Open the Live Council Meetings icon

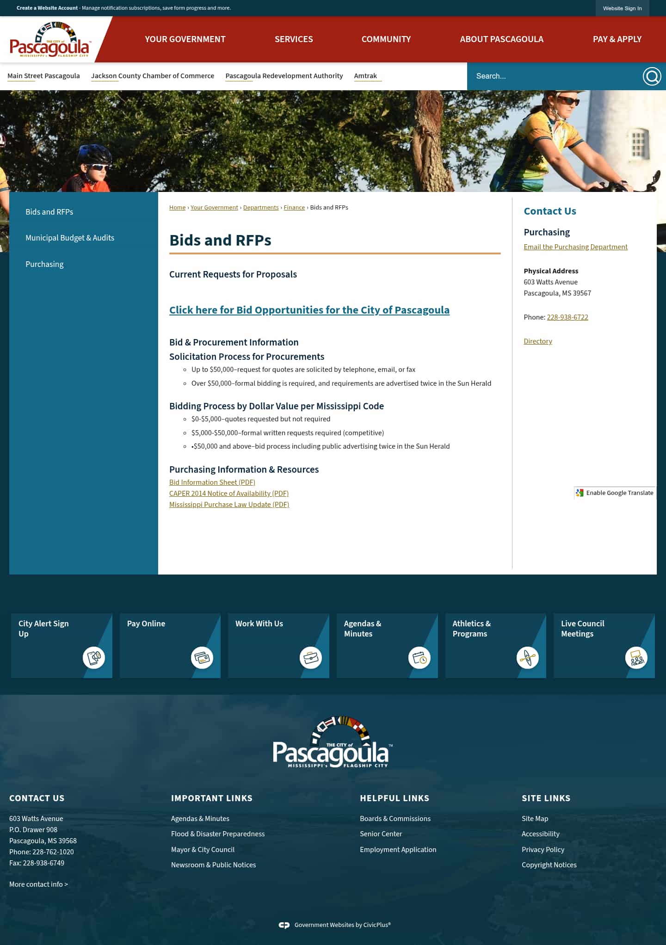(x=636, y=657)
